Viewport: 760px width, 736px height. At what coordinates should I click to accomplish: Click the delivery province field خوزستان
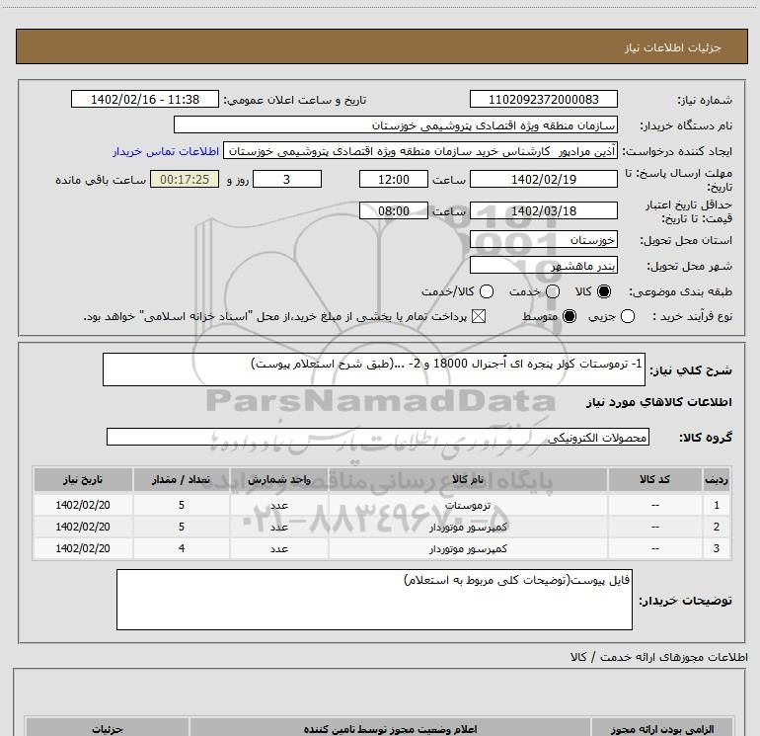[543, 239]
